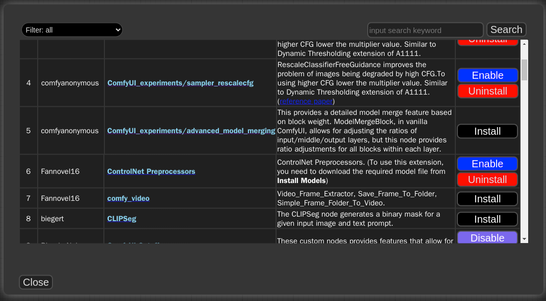Open the ControlNet Preprocessors link

click(x=151, y=171)
